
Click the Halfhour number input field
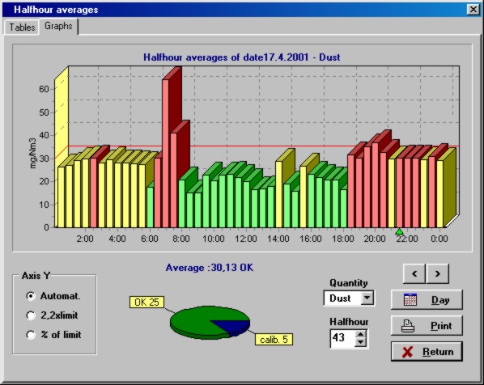pos(343,338)
